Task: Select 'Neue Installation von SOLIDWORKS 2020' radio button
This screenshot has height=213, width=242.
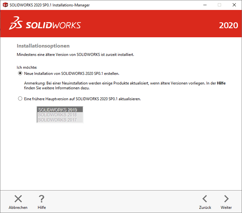Action: click(x=20, y=73)
